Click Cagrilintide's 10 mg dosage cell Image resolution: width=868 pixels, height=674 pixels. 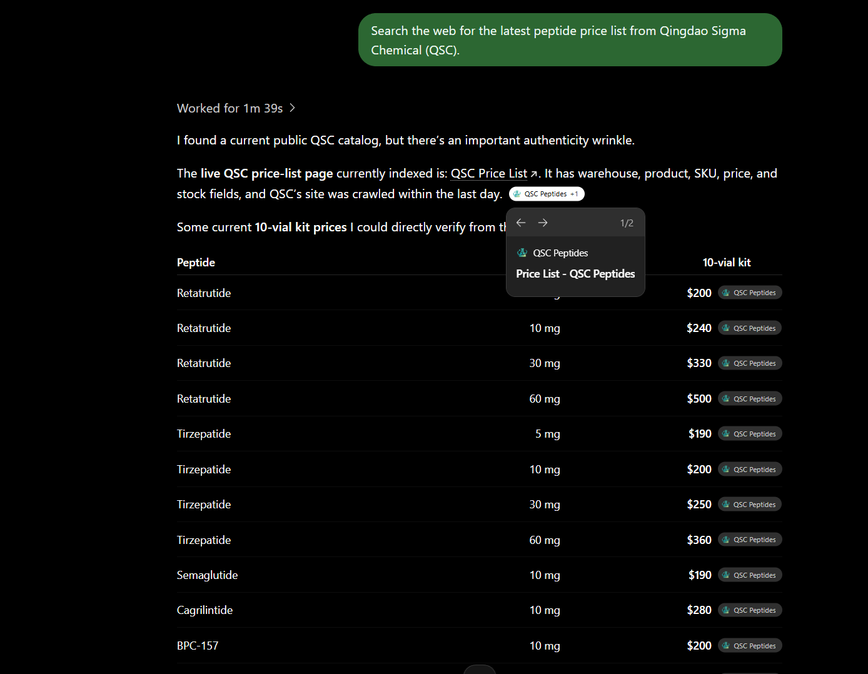point(545,610)
